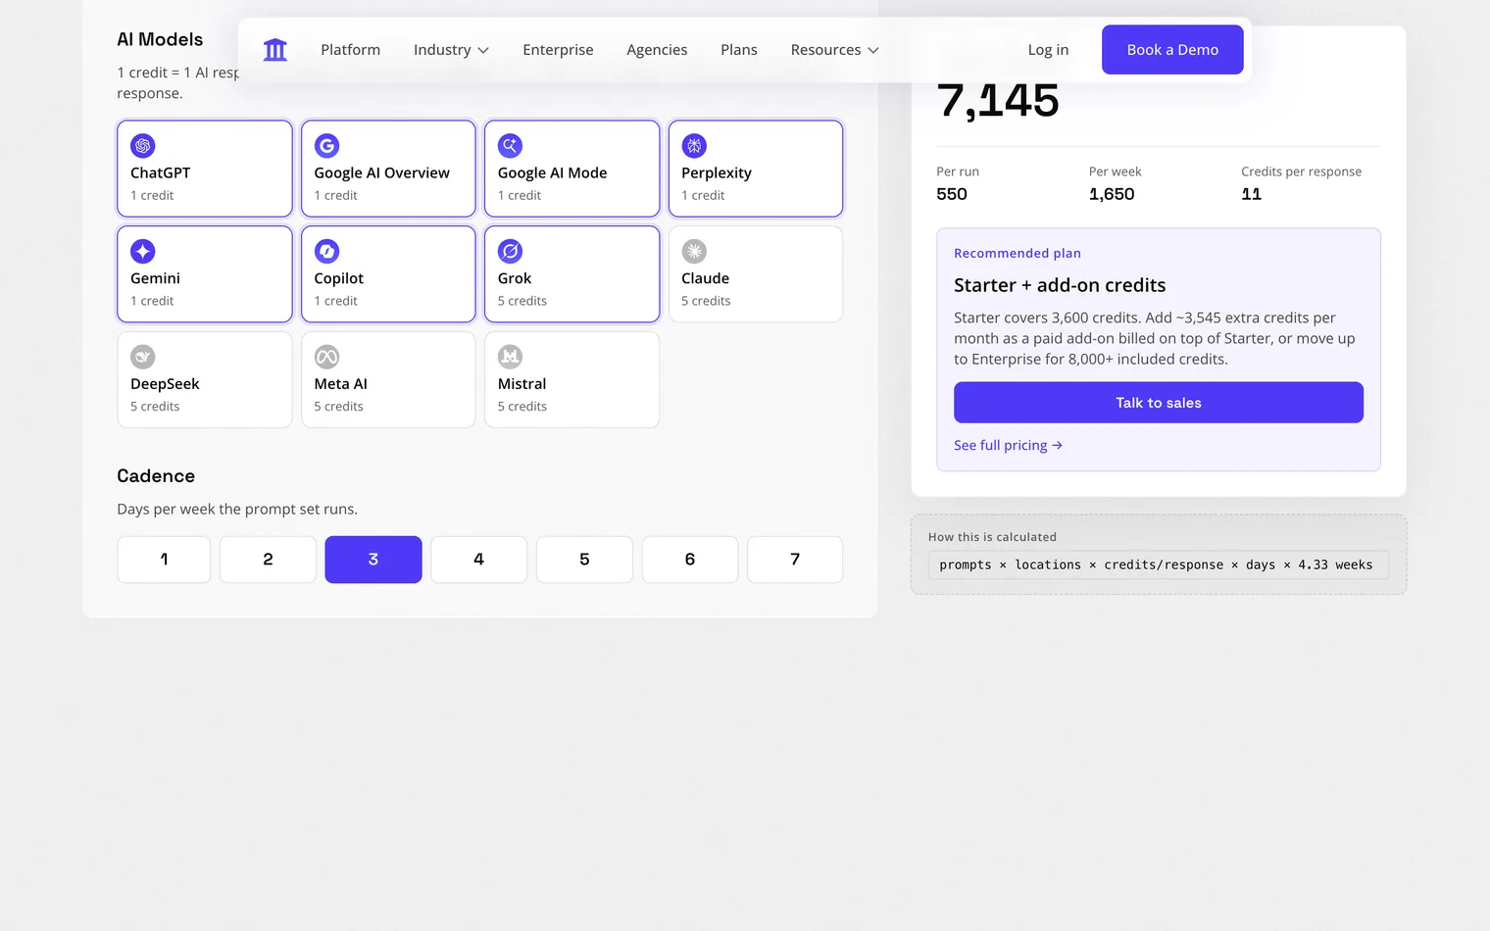Click the Gemini sparkle icon
1490x931 pixels.
pos(143,252)
